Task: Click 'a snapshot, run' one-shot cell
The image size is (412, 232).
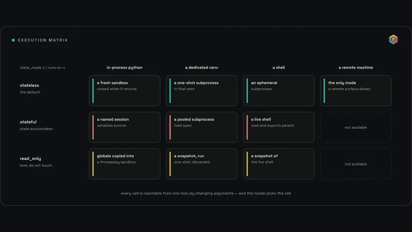Action: pyautogui.click(x=201, y=164)
